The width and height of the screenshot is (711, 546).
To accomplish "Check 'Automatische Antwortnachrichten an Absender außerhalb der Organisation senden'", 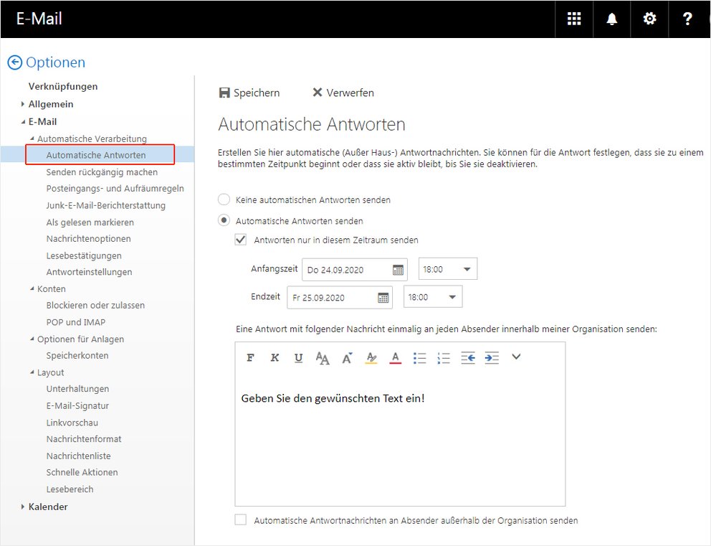I will tap(240, 519).
